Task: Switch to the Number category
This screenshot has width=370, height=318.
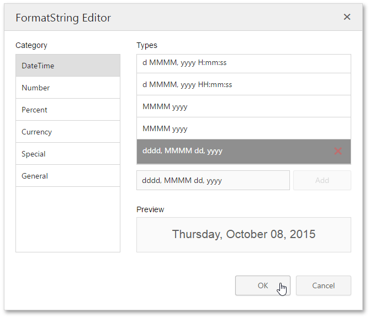Action: [68, 88]
